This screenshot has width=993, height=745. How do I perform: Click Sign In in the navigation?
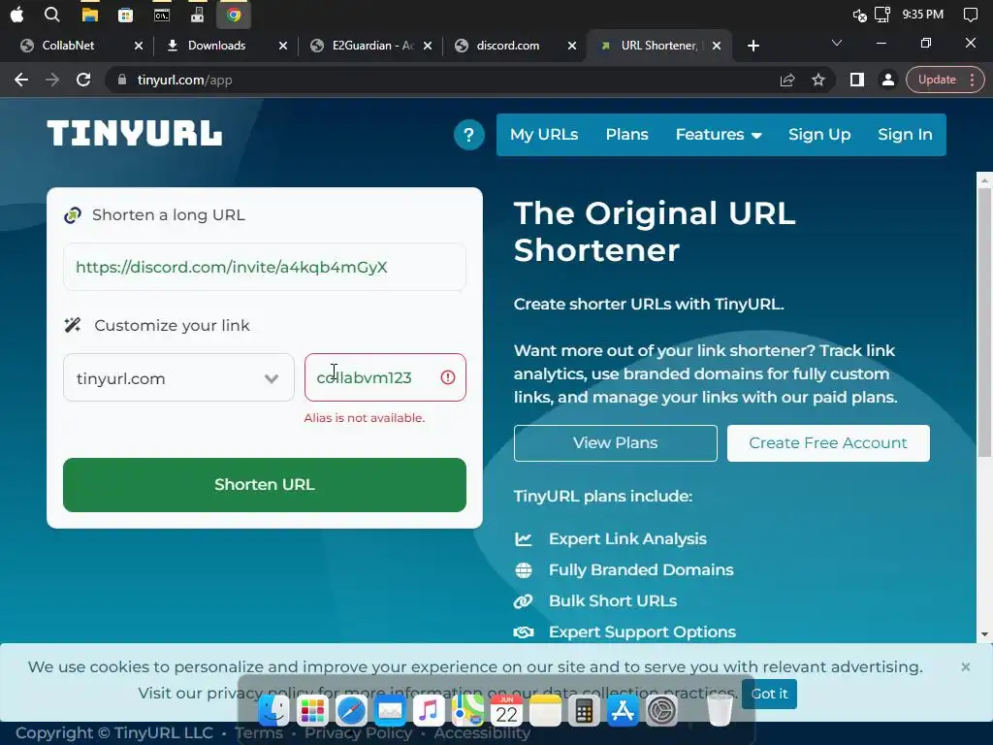(905, 134)
